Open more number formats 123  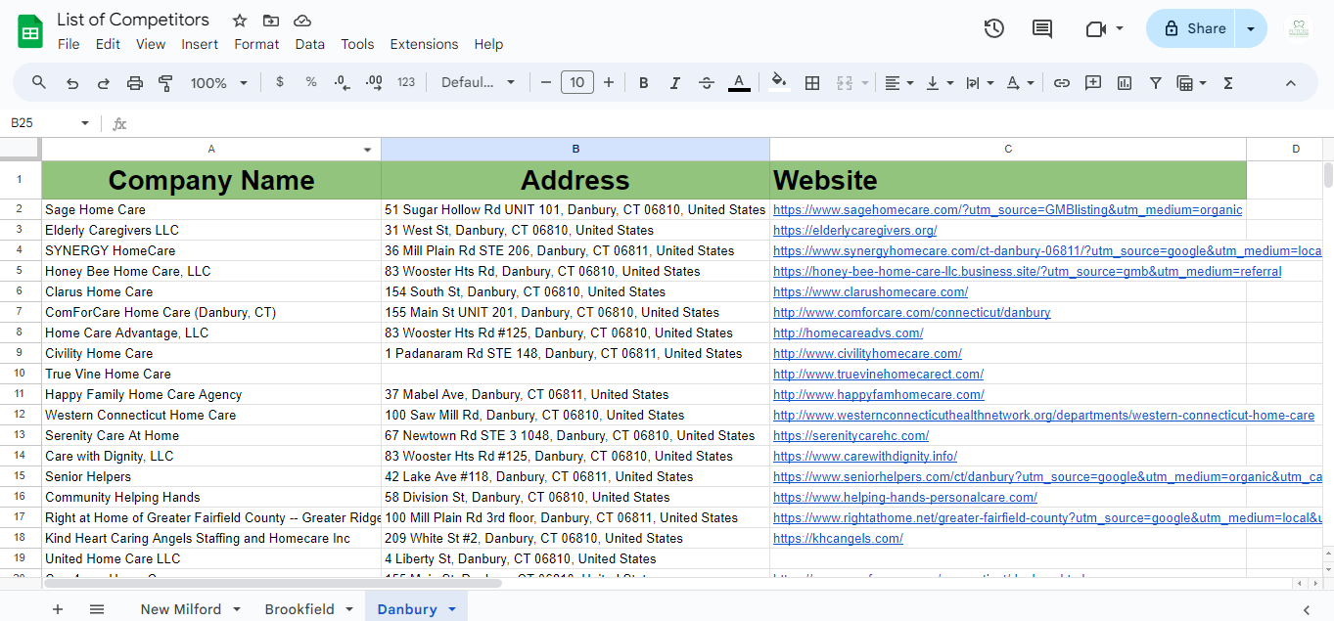(x=406, y=82)
